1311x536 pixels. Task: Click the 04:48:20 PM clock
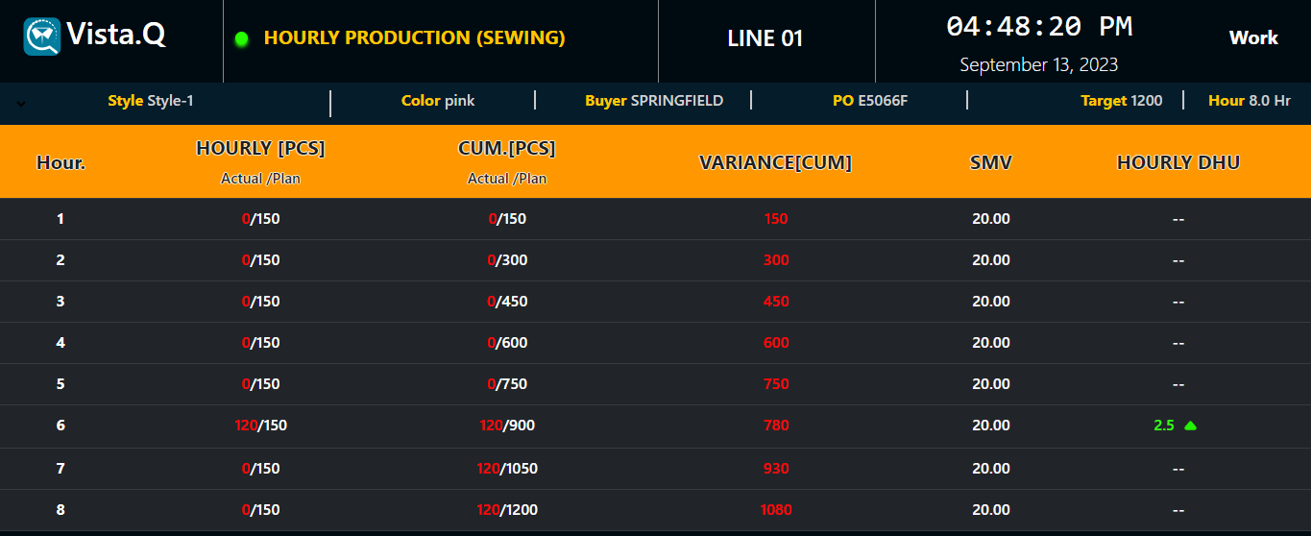point(1039,27)
